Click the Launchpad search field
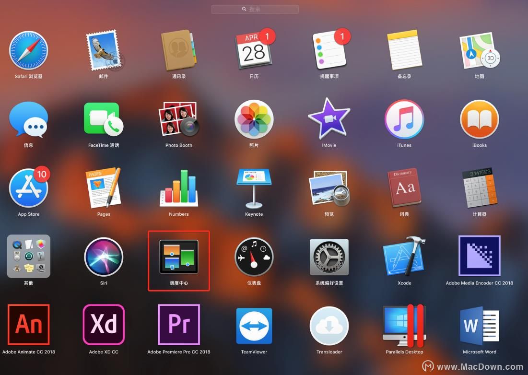Image resolution: width=528 pixels, height=375 pixels. click(x=255, y=9)
